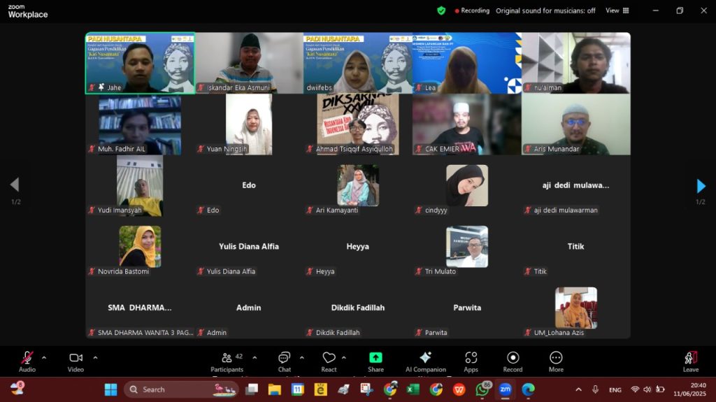Click Yulis Diana Alfia participant tile
This screenshot has height=402, width=716.
[250, 247]
